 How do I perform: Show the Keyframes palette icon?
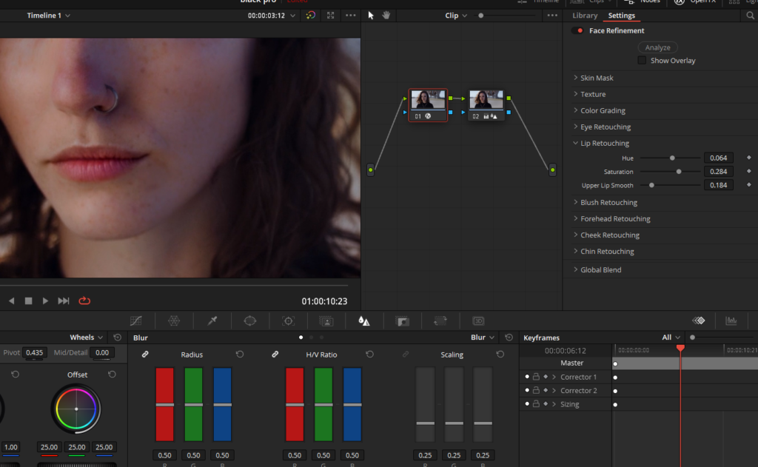pos(699,320)
